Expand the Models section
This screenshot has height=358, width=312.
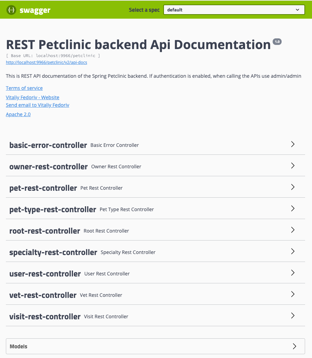click(155, 346)
